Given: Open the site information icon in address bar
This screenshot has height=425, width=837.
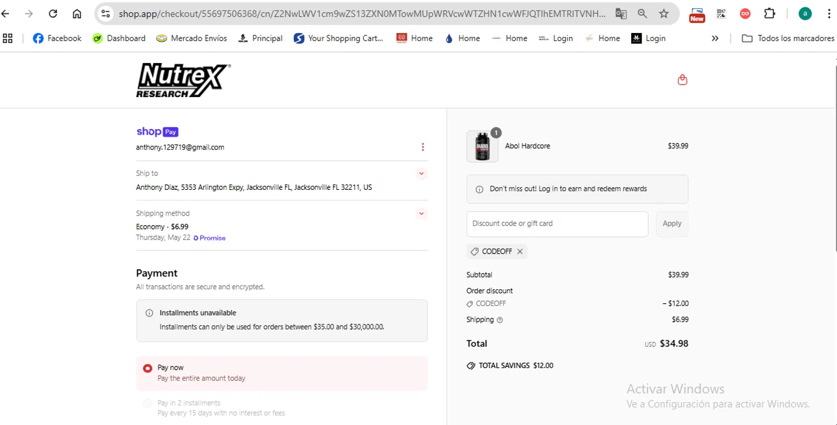Looking at the screenshot, I should point(105,14).
